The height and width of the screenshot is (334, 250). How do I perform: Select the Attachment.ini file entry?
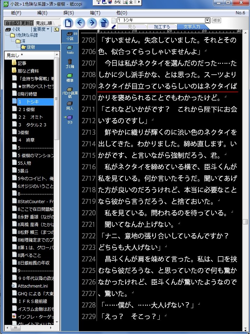(x=29, y=286)
